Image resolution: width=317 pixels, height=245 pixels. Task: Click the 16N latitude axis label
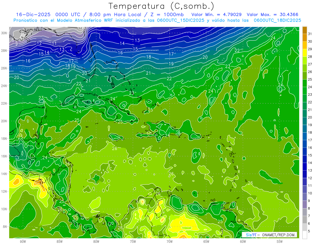[4, 156]
